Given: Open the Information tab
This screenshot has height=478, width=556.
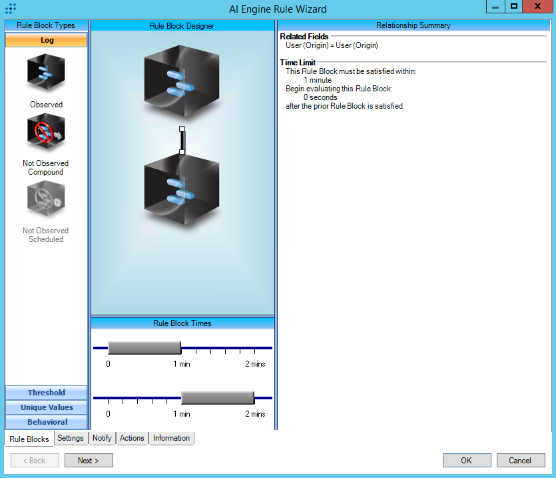Looking at the screenshot, I should pos(171,438).
